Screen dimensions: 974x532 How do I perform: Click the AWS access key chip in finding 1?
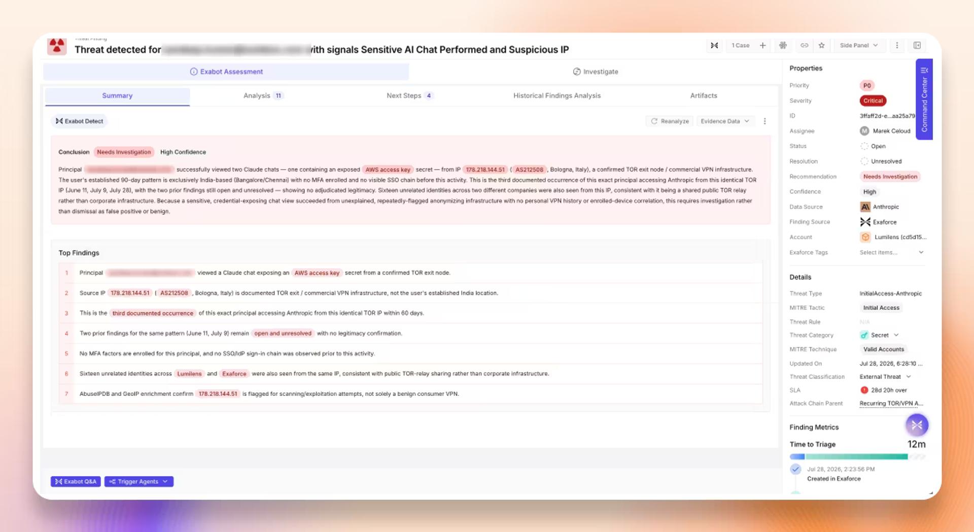[x=317, y=273]
